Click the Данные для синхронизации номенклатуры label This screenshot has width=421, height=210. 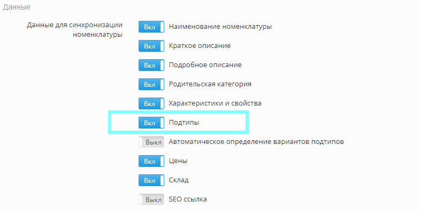75,30
